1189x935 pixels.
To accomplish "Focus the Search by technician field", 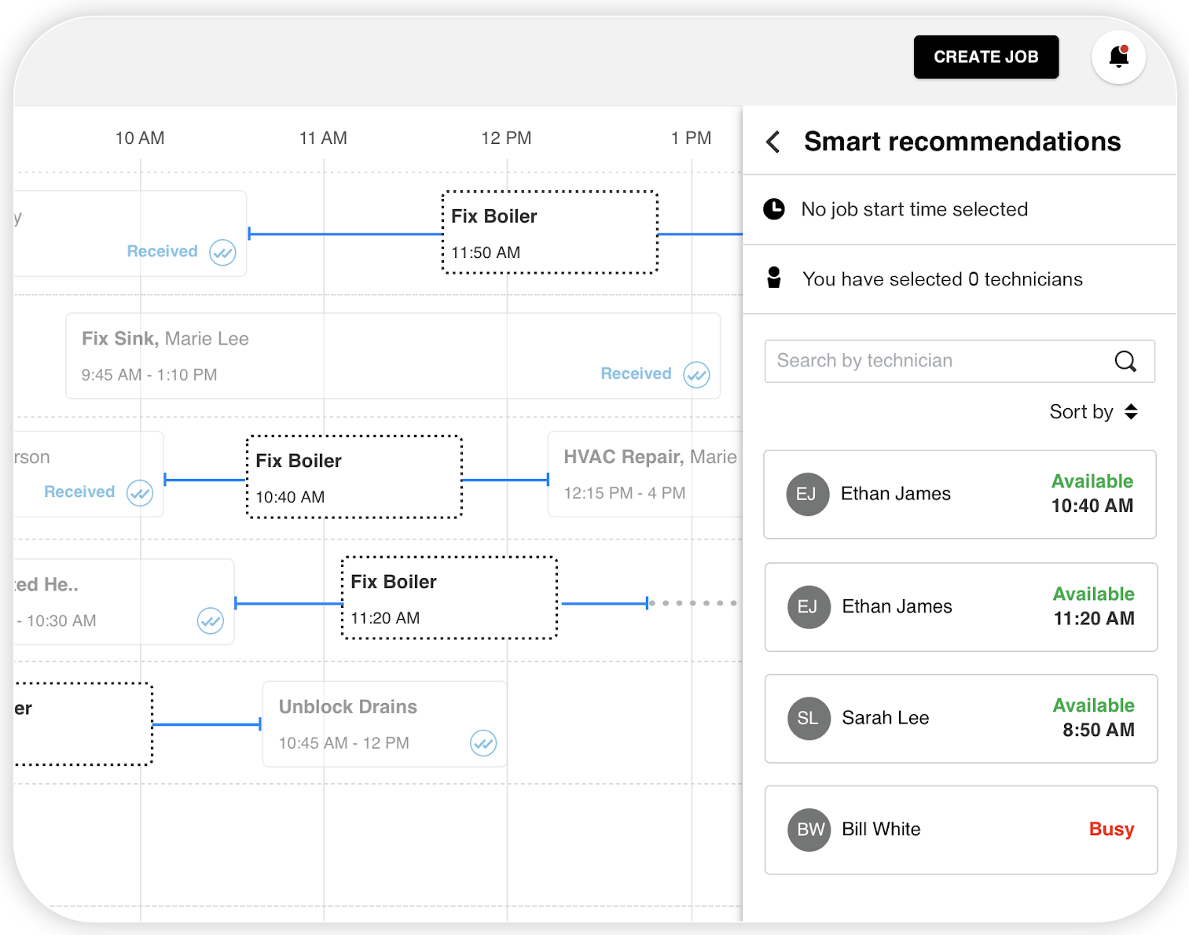I will (960, 361).
